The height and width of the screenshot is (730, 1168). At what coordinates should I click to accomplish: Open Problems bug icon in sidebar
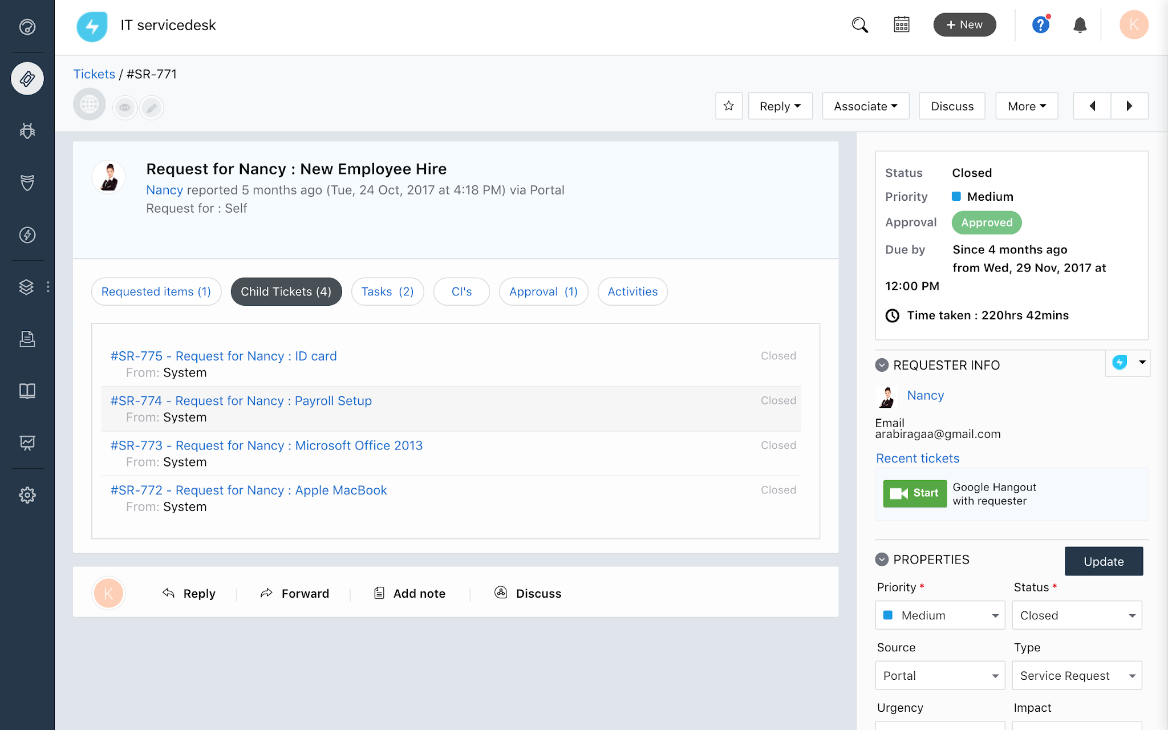tap(27, 131)
